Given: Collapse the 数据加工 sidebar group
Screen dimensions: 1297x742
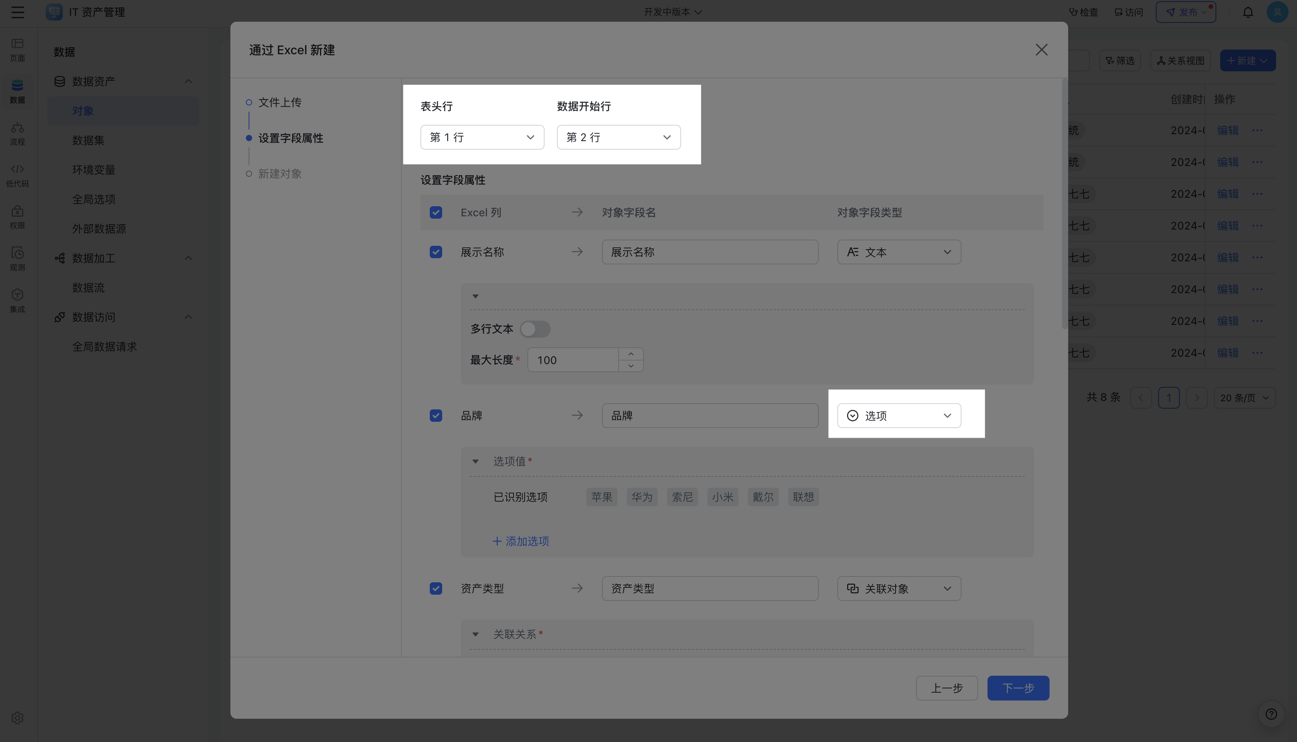Looking at the screenshot, I should point(188,258).
